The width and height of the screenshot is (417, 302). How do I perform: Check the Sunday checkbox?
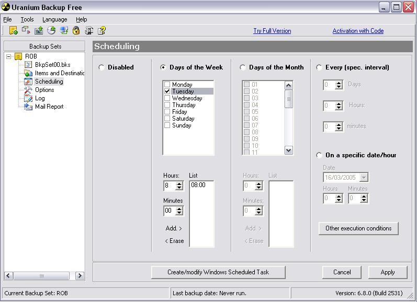tap(167, 125)
